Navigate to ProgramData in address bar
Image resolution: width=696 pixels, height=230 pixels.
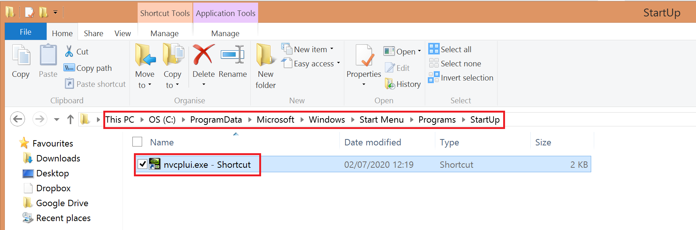216,120
